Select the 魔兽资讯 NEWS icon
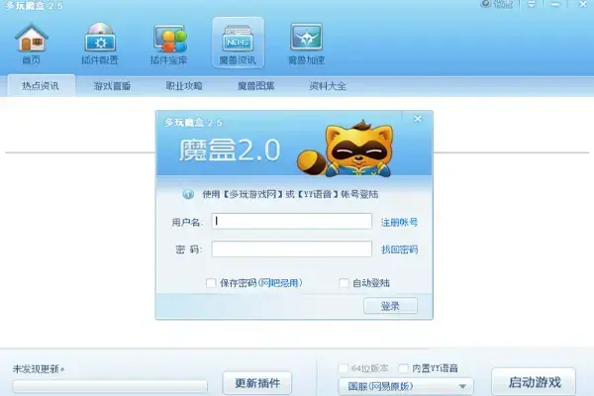Image resolution: width=594 pixels, height=396 pixels. click(x=238, y=43)
